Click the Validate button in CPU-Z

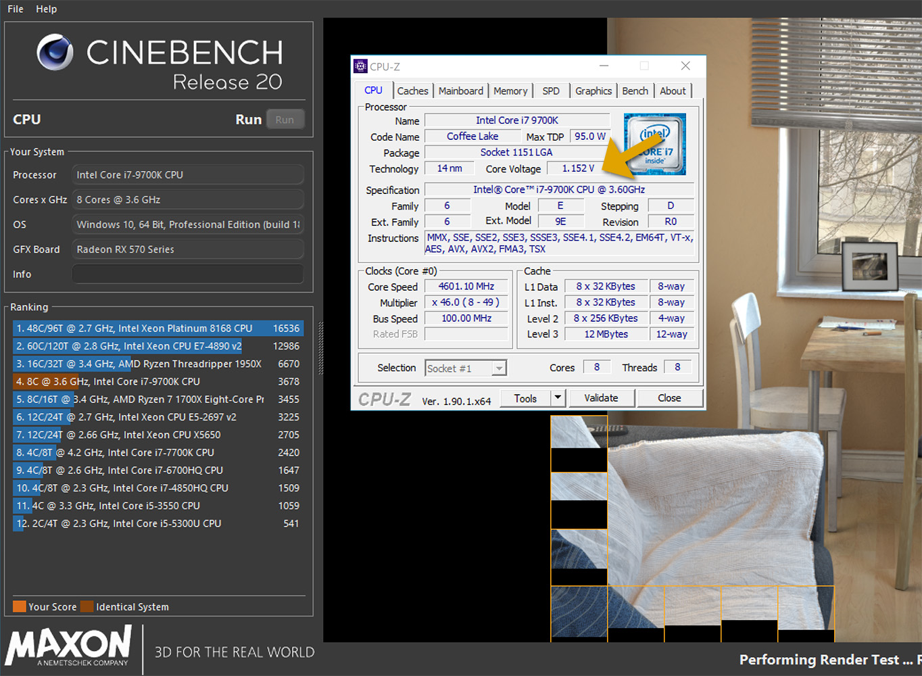(x=601, y=398)
